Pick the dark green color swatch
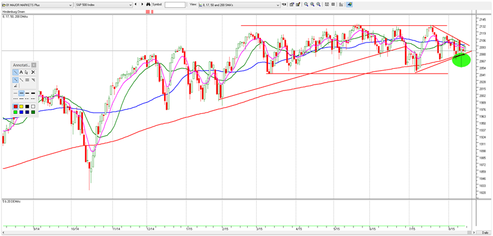Viewport: 493px width, 236px height. point(33,112)
